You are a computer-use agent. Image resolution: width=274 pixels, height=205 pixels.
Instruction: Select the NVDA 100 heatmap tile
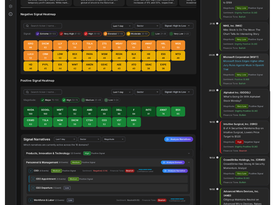point(31,112)
